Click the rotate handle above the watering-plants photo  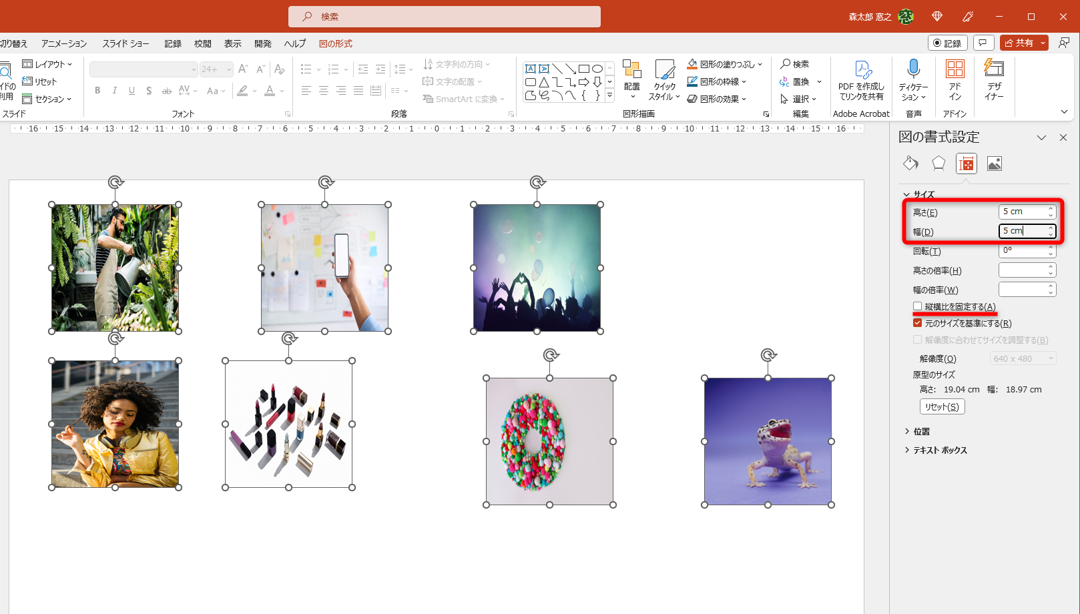pyautogui.click(x=115, y=182)
